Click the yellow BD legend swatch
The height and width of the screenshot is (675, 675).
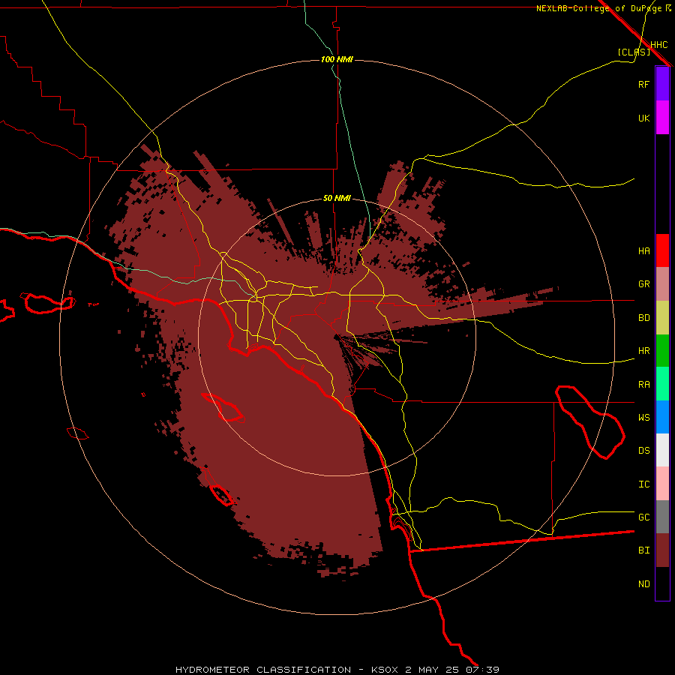662,317
